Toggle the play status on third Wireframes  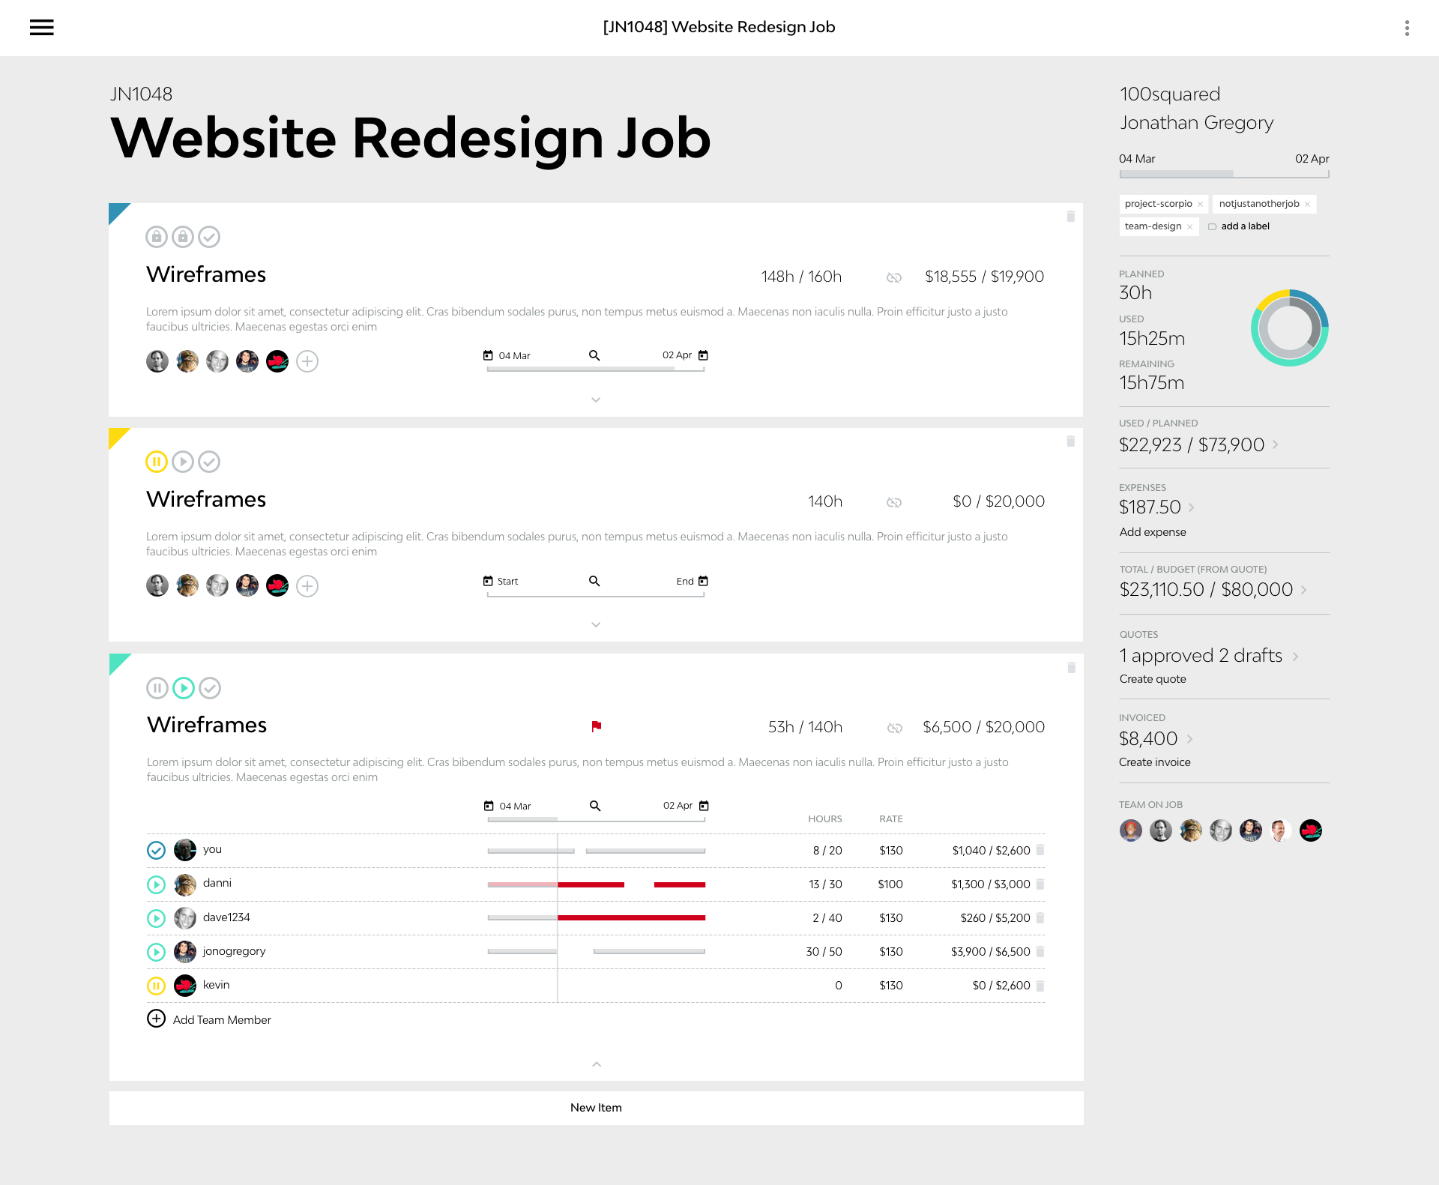click(184, 688)
